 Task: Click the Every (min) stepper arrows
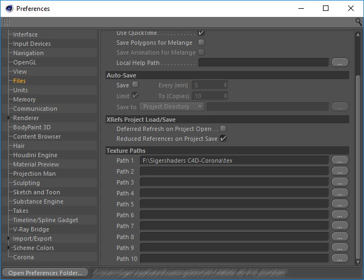point(225,85)
